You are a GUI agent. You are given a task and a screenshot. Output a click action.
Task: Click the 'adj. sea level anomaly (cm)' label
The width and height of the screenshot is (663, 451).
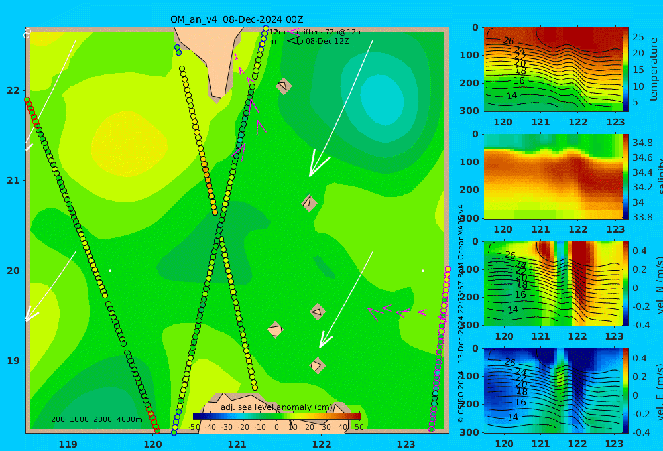tap(276, 407)
